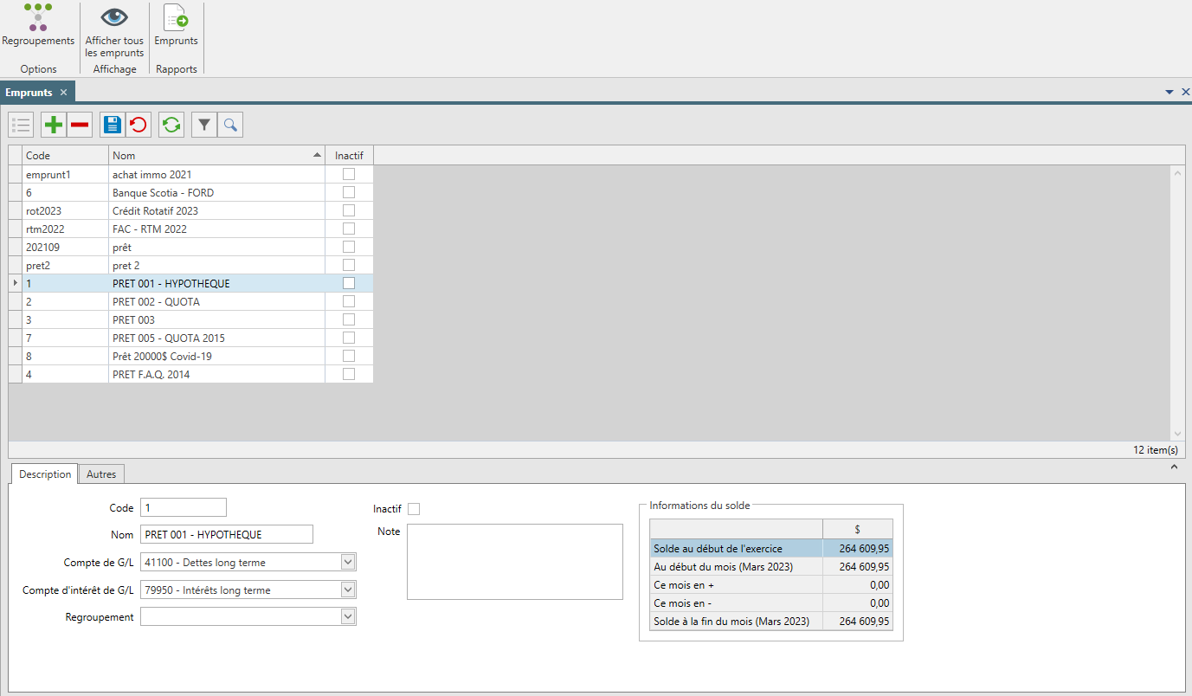Select the PRET F.A.Q. 2014 row
The width and height of the screenshot is (1192, 696).
click(191, 374)
